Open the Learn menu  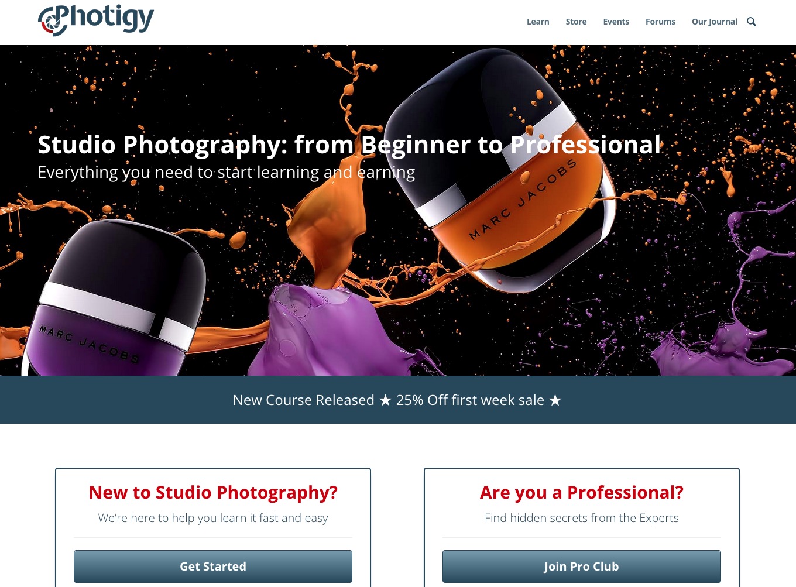click(538, 22)
